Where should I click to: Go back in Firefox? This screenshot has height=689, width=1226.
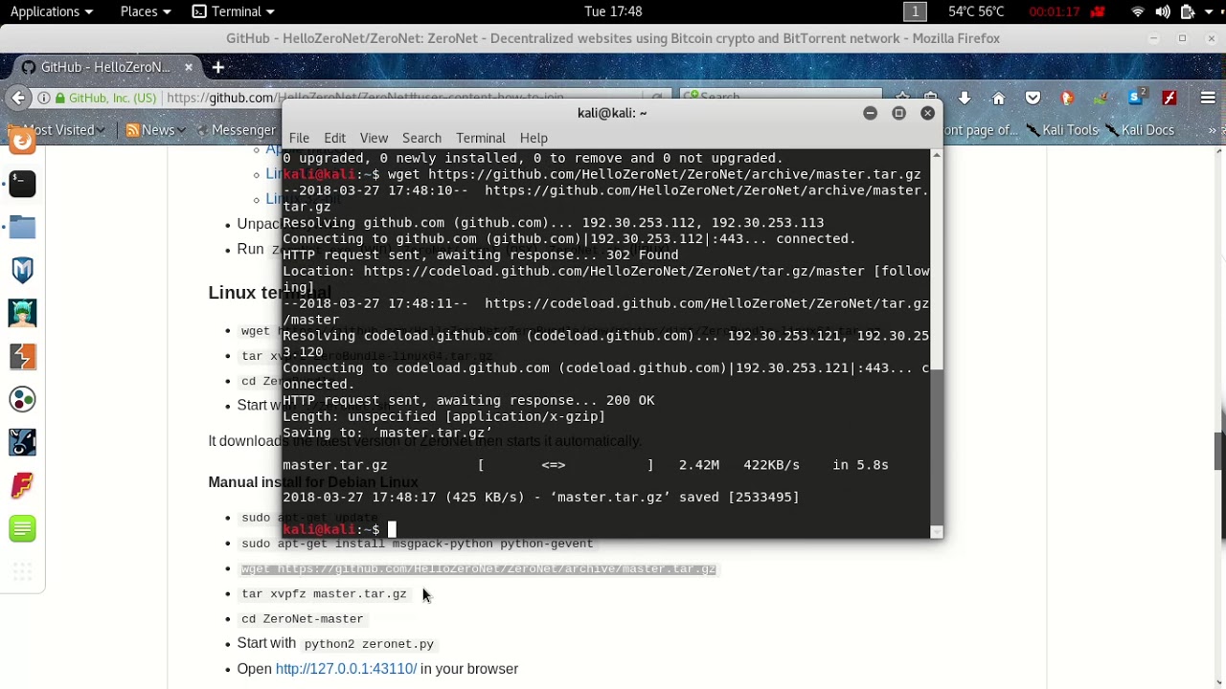[x=18, y=98]
